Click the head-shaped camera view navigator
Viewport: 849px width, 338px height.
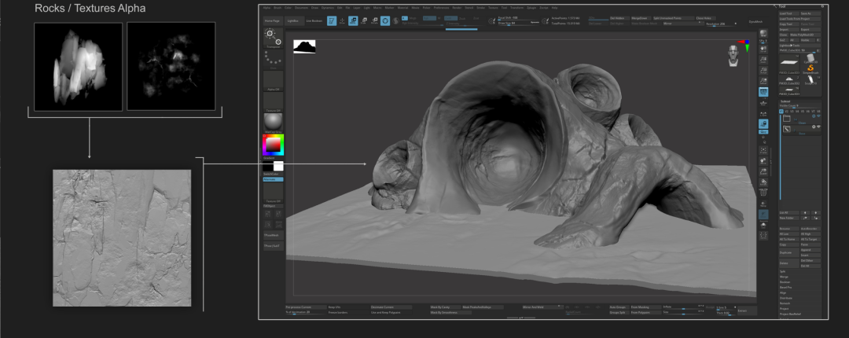(x=733, y=56)
